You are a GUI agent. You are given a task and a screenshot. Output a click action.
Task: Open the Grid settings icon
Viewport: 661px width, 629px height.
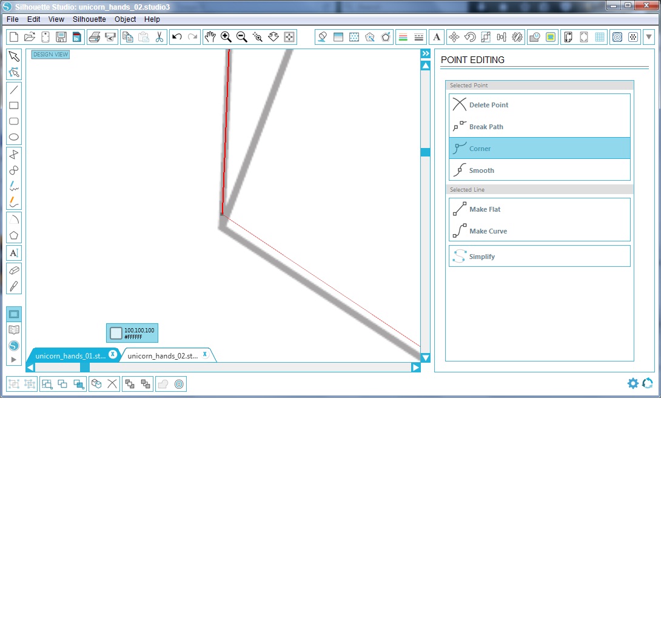(x=600, y=37)
